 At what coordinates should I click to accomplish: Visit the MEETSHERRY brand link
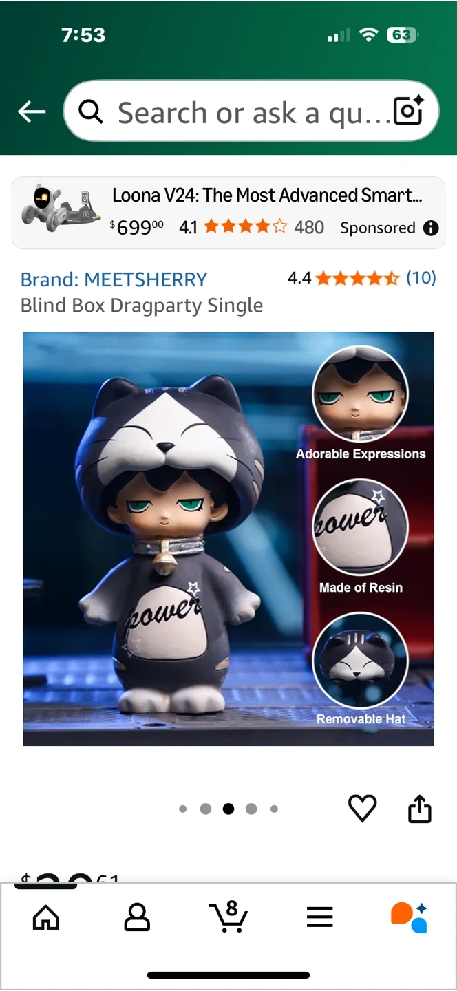click(x=114, y=279)
